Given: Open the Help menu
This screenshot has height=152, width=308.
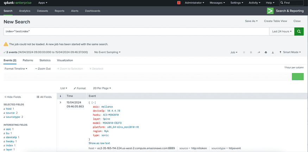Looking at the screenshot, I should pos(270,3).
